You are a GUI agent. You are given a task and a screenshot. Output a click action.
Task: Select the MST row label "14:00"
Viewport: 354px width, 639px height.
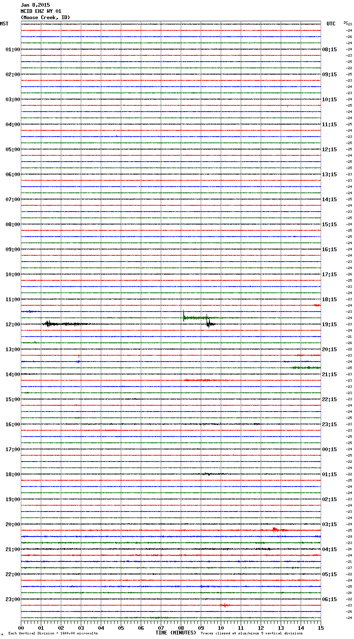pyautogui.click(x=13, y=374)
